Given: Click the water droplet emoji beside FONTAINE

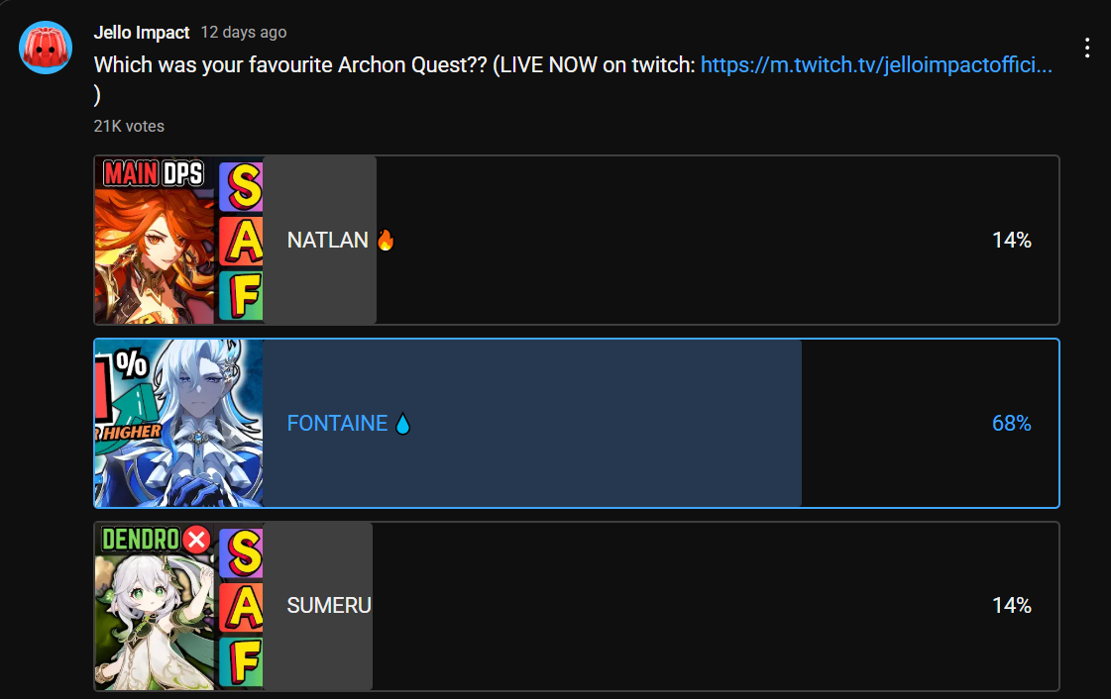Looking at the screenshot, I should [x=403, y=423].
